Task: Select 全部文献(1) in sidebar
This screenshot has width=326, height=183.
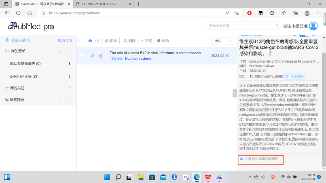Action: coord(20,40)
